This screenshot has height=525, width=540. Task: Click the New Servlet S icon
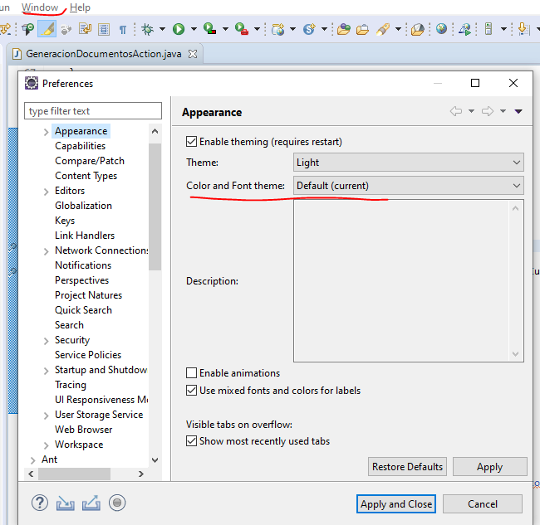[x=309, y=29]
